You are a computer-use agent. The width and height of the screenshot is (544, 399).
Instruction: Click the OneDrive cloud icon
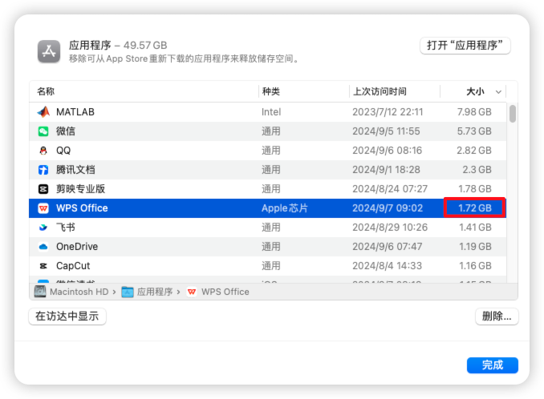point(43,247)
